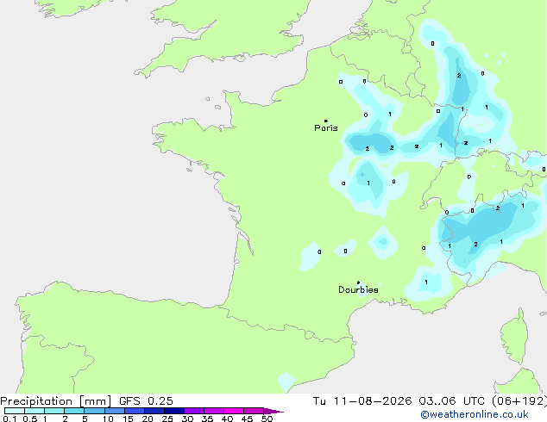Click the 5 mm blue legend swatch
Image resolution: width=547 pixels, height=422 pixels.
[x=94, y=411]
